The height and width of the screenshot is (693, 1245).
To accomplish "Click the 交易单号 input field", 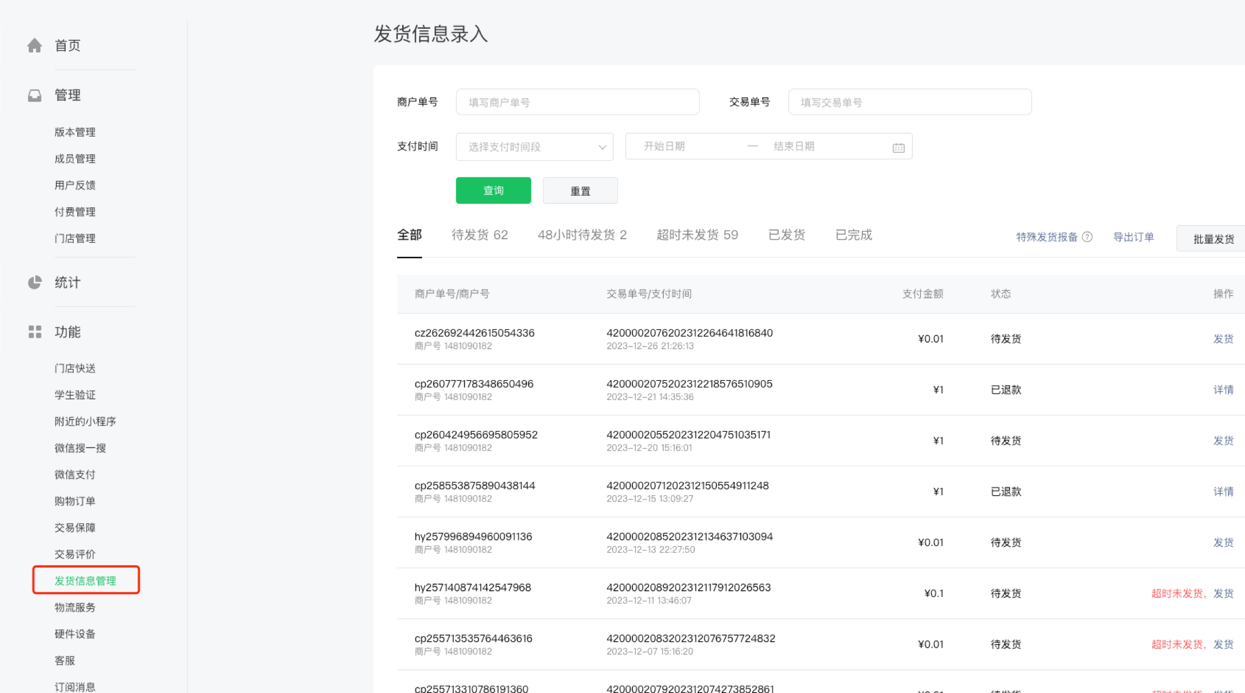I will coord(909,102).
